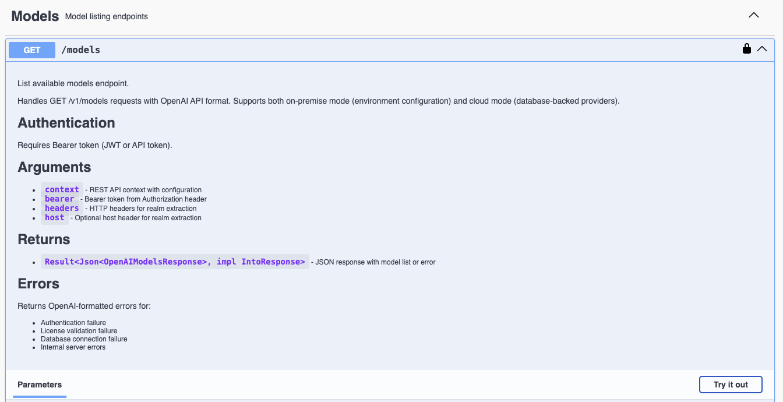Click the 'context' argument code label
The height and width of the screenshot is (402, 783).
click(62, 189)
